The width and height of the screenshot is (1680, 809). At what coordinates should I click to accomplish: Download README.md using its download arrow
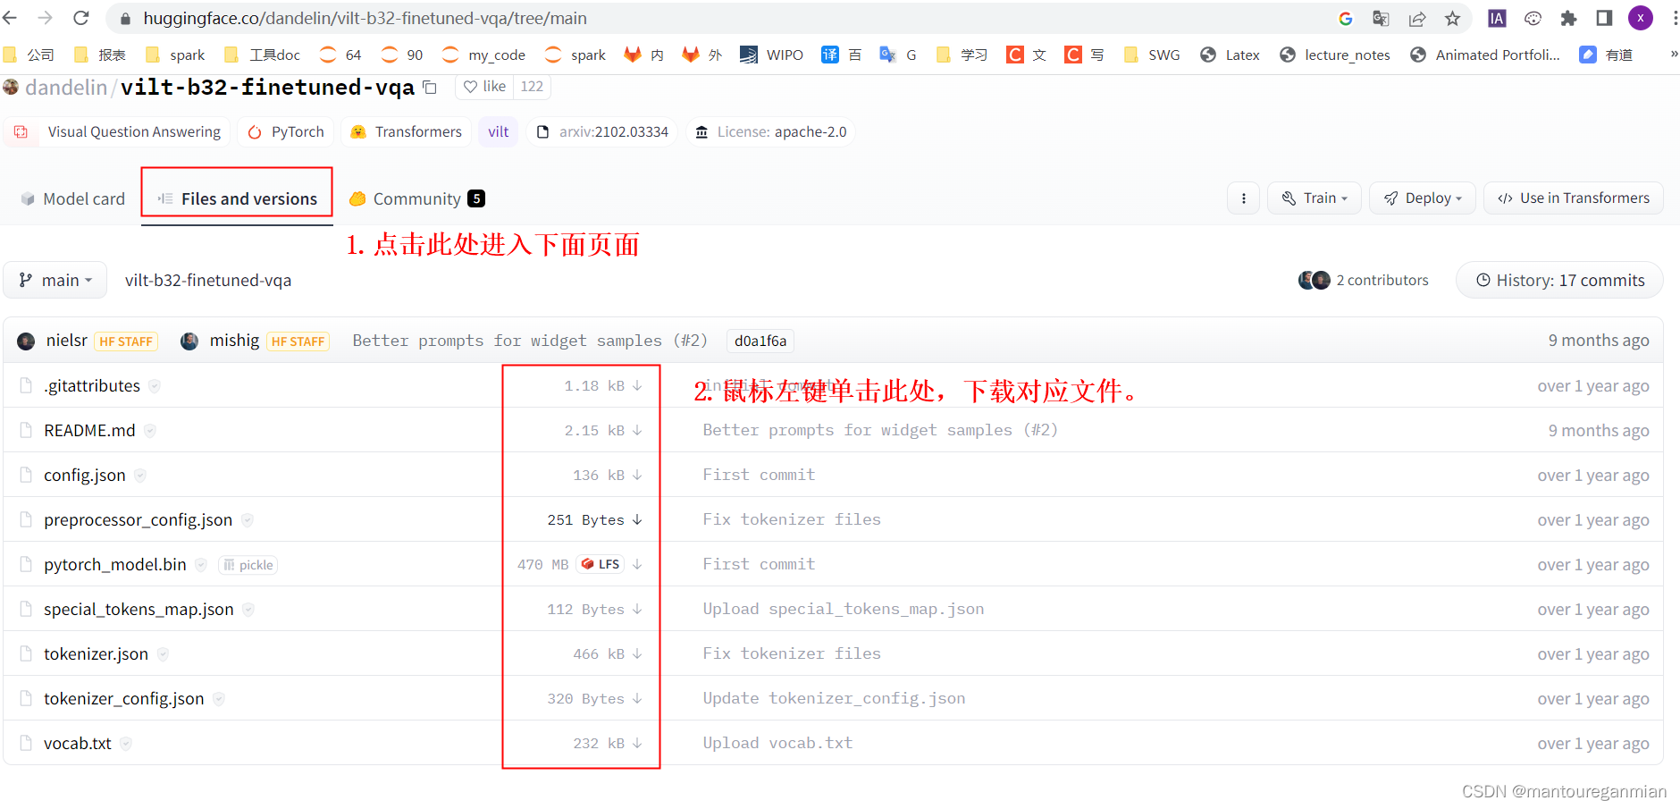click(637, 430)
